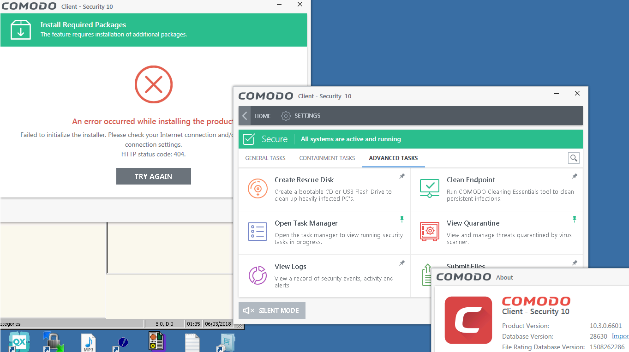The height and width of the screenshot is (352, 629).
Task: Pin the Clean Endpoint task
Action: pos(575,176)
